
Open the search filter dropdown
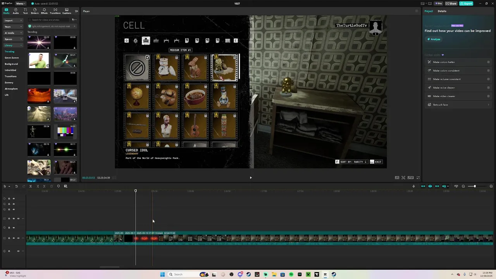[74, 20]
